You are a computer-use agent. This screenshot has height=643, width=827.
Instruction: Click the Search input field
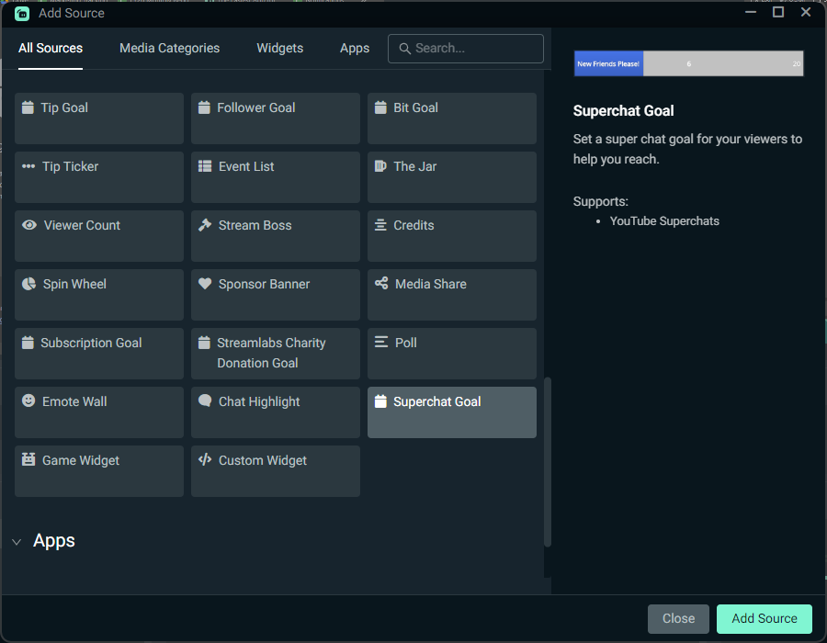tap(466, 49)
